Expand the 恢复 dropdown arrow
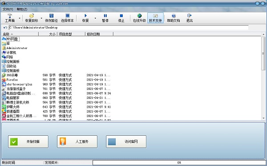 95,18
